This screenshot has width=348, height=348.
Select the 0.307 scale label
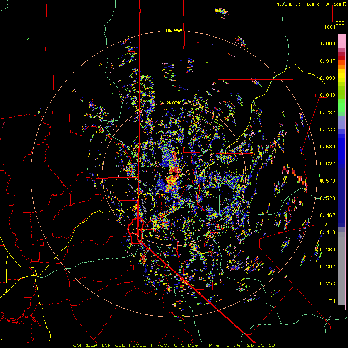click(328, 267)
